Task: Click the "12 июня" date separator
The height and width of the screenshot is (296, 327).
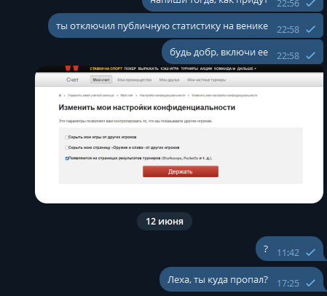Action: click(x=165, y=222)
